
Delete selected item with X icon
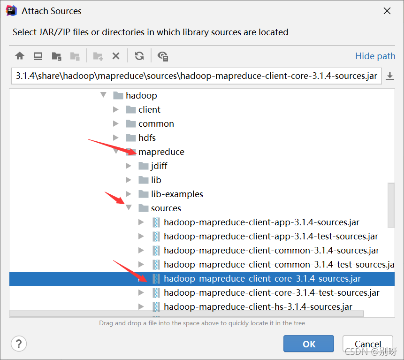click(116, 56)
